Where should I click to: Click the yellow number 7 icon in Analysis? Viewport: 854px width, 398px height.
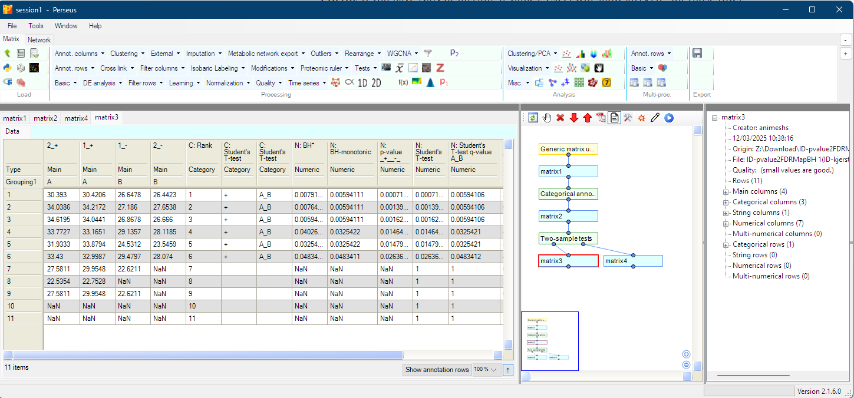tap(606, 83)
